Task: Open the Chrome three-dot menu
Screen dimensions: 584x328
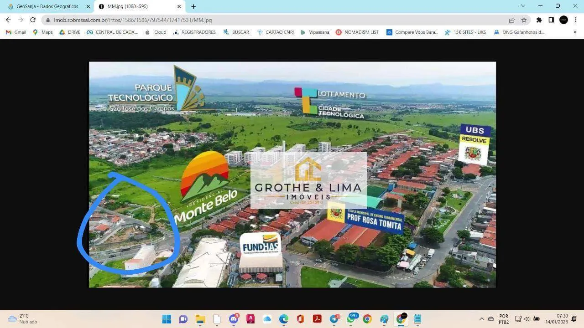Action: tap(576, 20)
